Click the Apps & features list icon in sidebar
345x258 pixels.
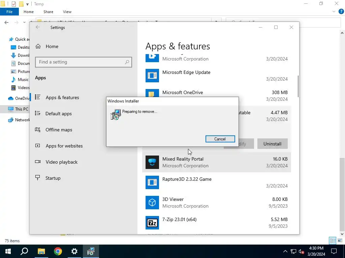pos(38,97)
